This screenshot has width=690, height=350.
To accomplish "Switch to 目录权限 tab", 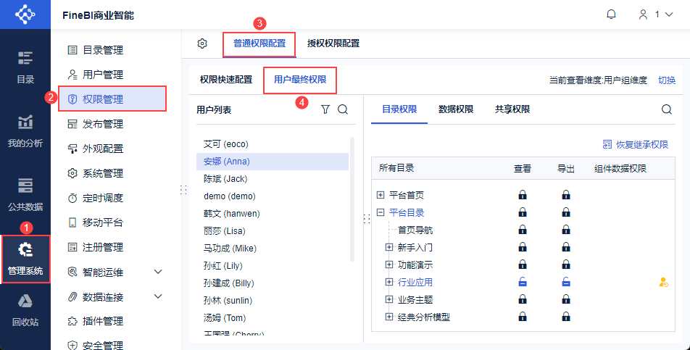I will pos(399,109).
